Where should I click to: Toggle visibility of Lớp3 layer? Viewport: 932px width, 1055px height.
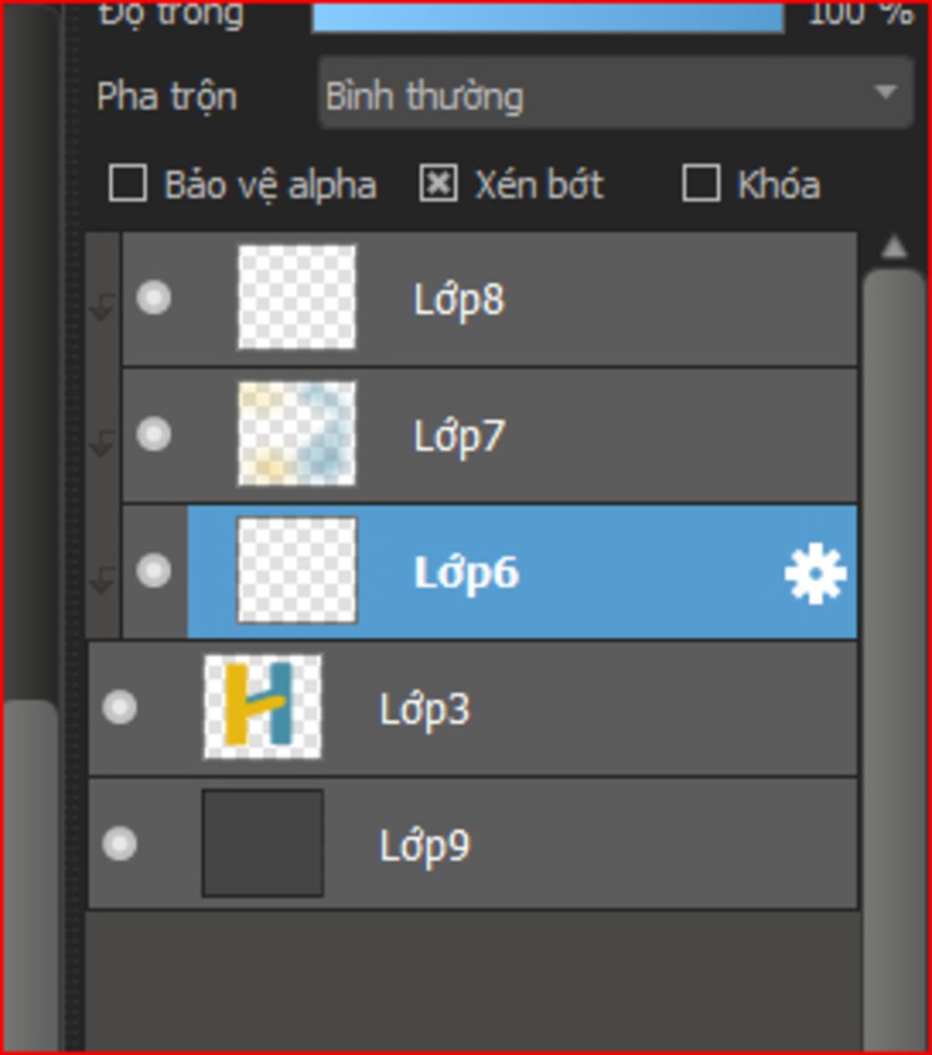119,707
